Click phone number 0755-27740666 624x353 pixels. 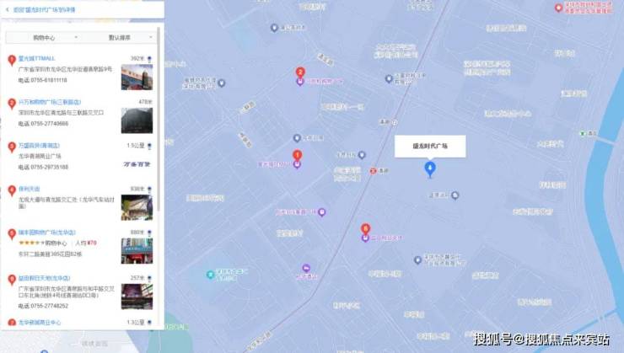click(x=50, y=124)
